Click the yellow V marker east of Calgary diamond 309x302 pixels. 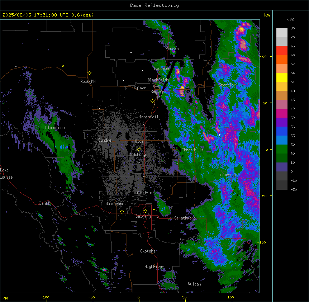154,209
